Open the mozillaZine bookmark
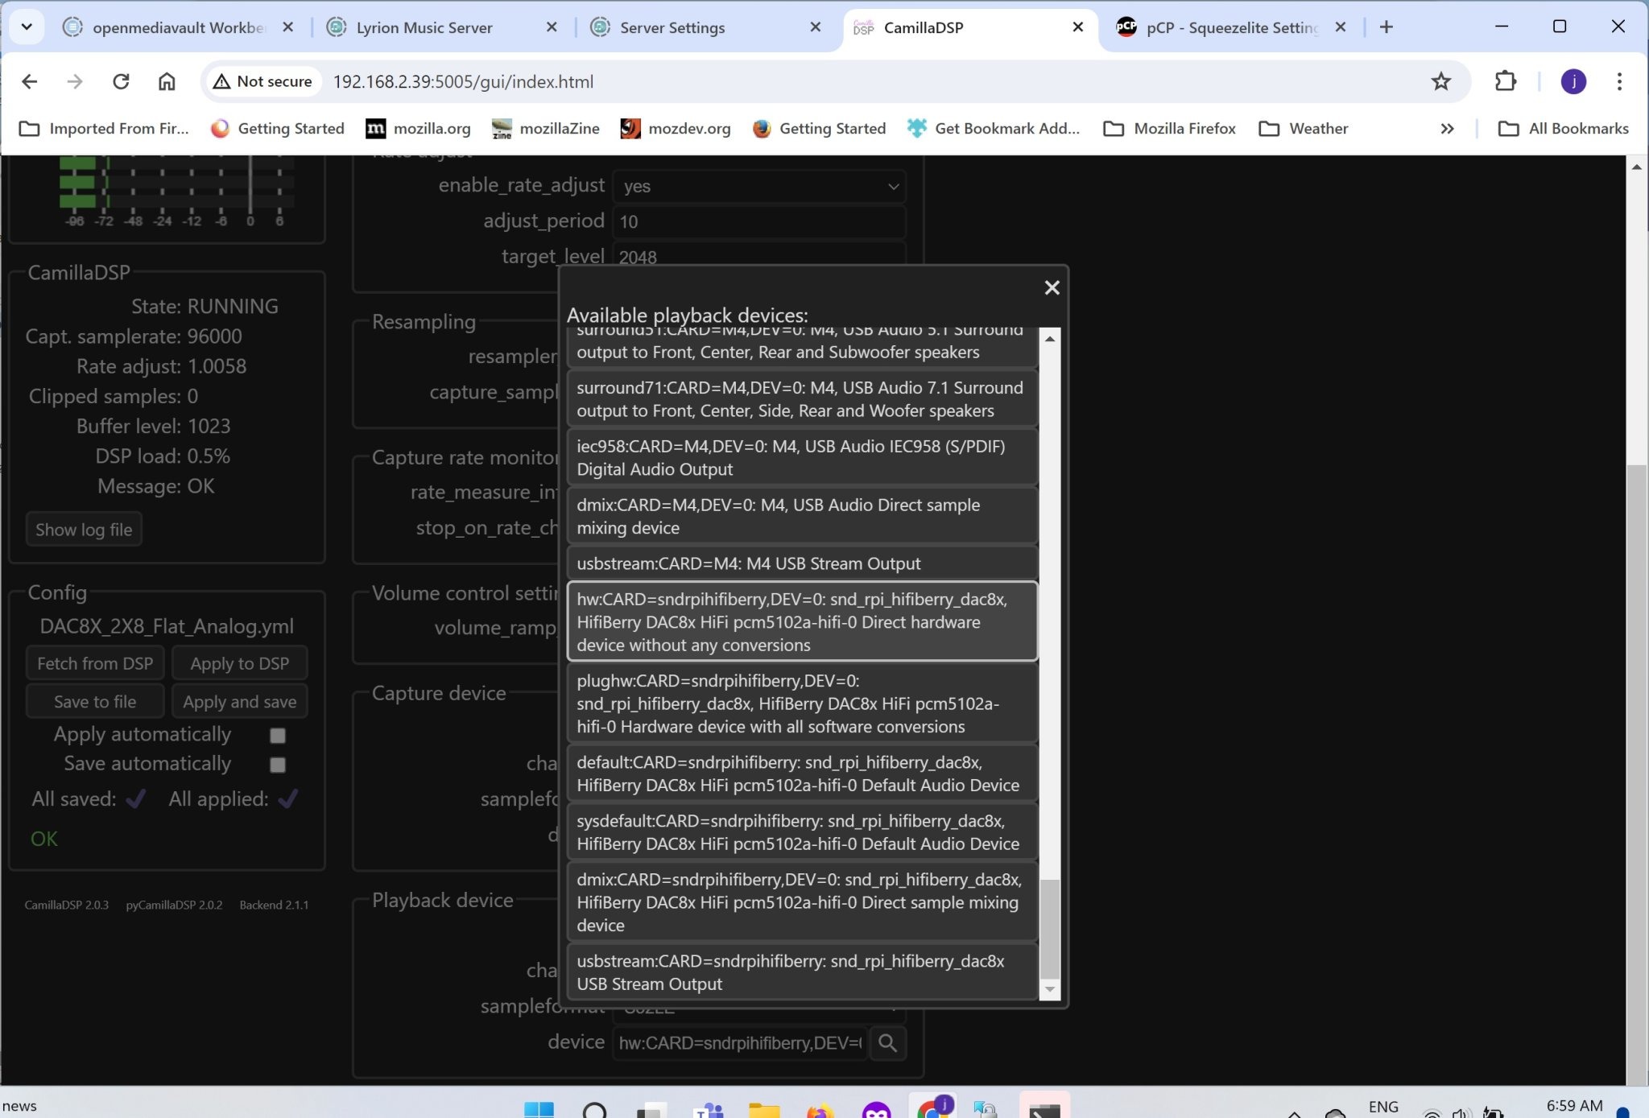The image size is (1649, 1118). point(546,128)
